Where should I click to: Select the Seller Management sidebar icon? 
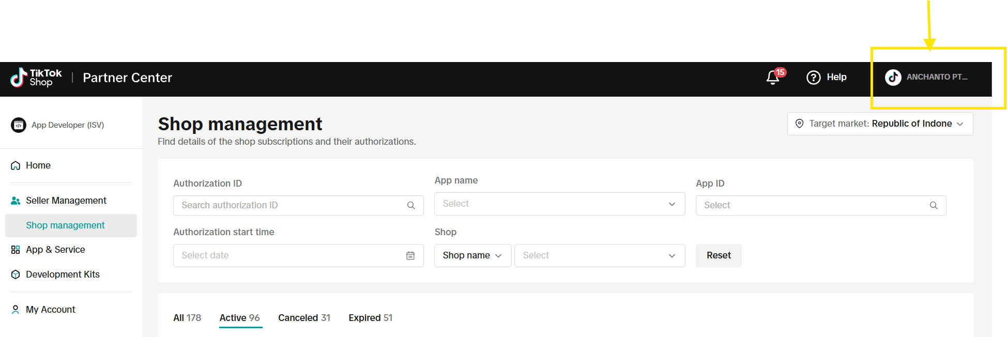15,200
